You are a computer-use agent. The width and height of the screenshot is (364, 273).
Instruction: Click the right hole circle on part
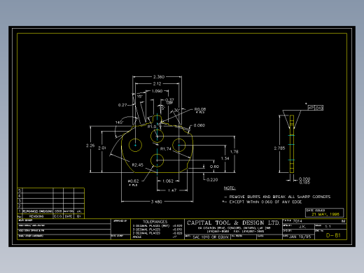click(x=179, y=145)
